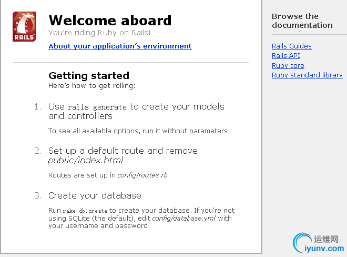The height and width of the screenshot is (257, 347).
Task: Click the Welcome aboard heading
Action: point(110,21)
